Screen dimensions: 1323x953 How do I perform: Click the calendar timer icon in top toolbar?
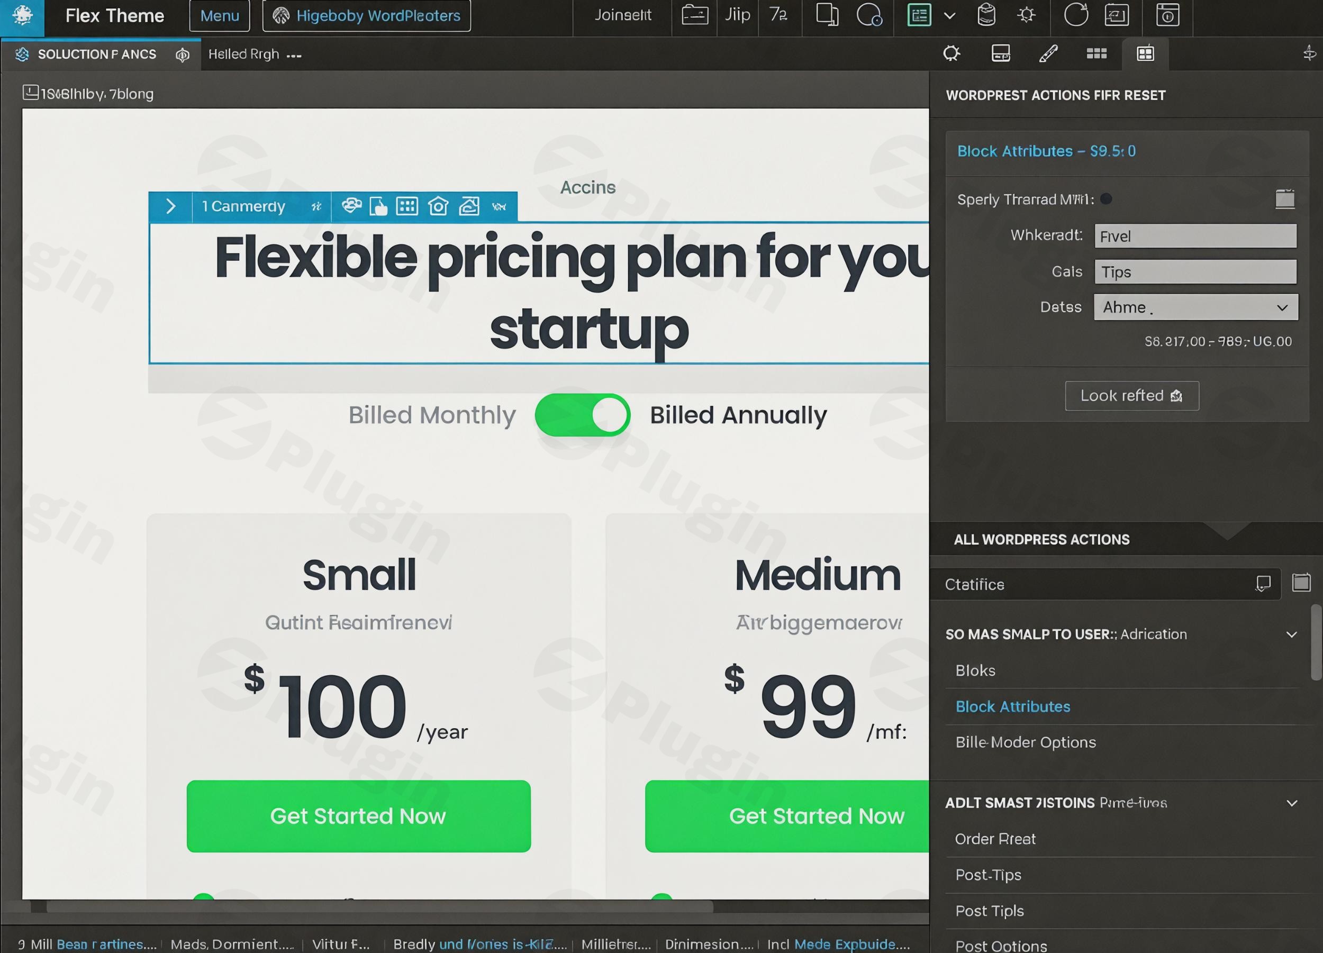point(1168,15)
